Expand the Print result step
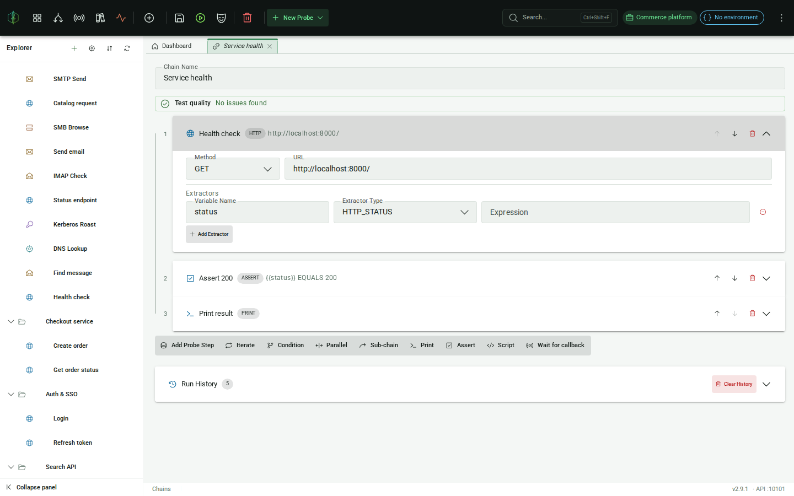The height and width of the screenshot is (496, 794). (x=766, y=314)
